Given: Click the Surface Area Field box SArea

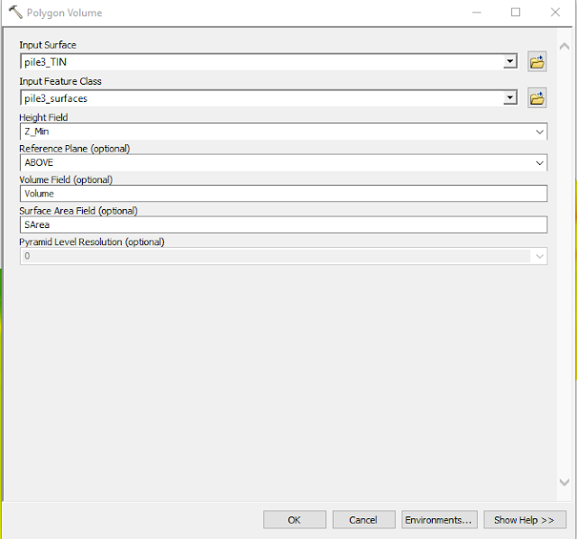Looking at the screenshot, I should (283, 224).
